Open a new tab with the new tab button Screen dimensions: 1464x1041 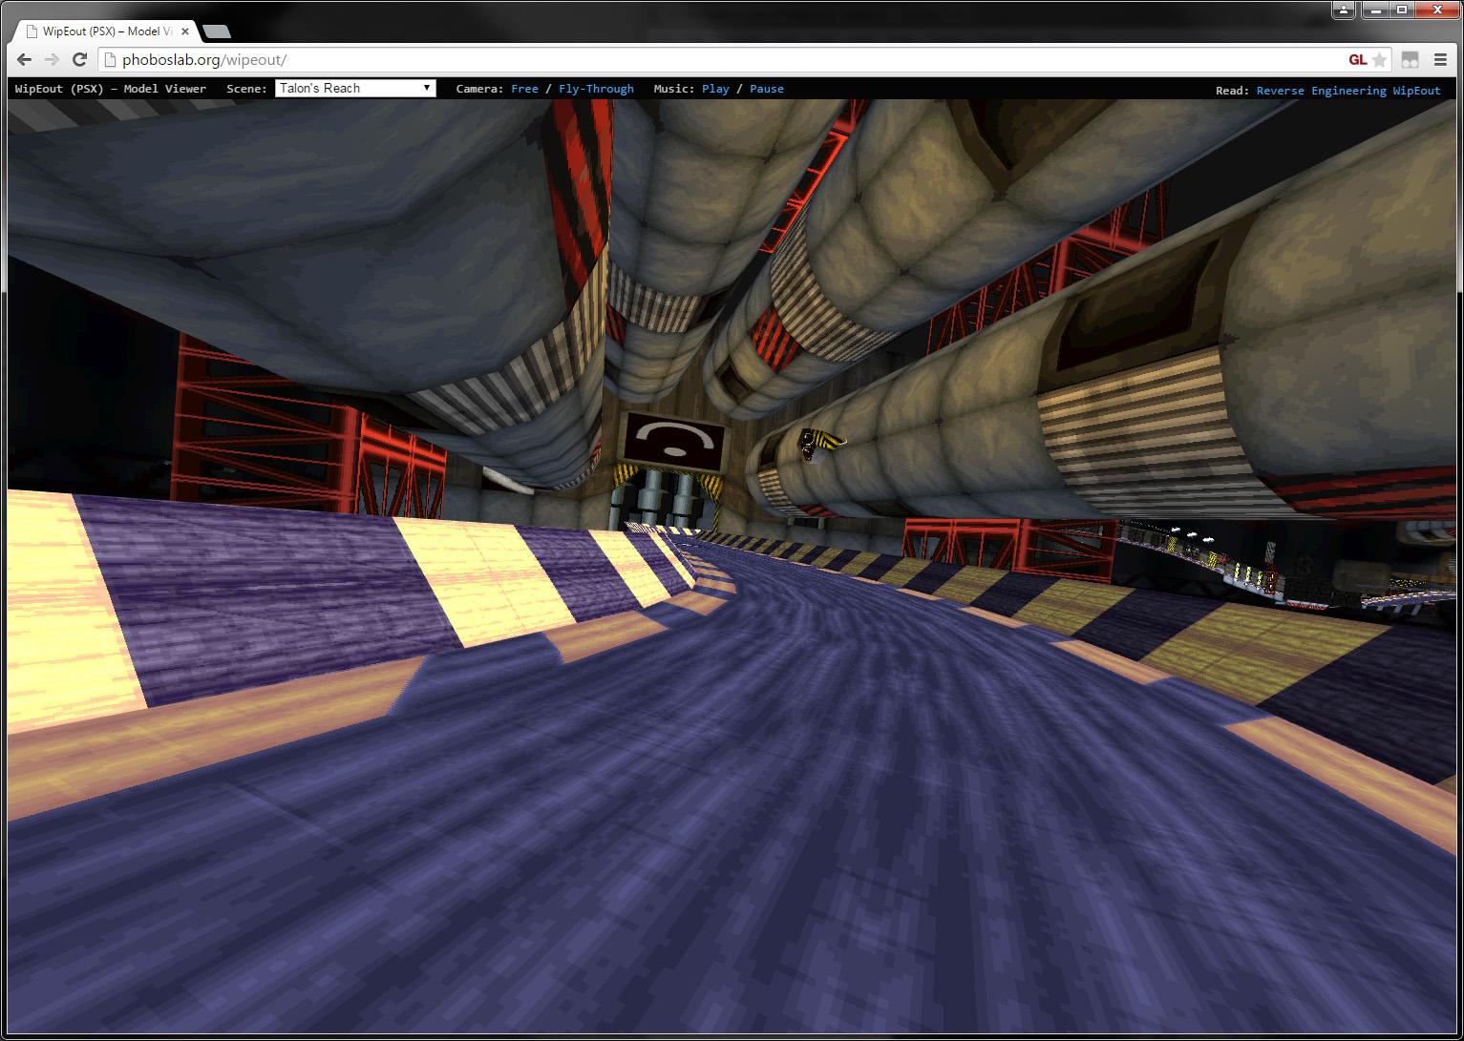[217, 31]
